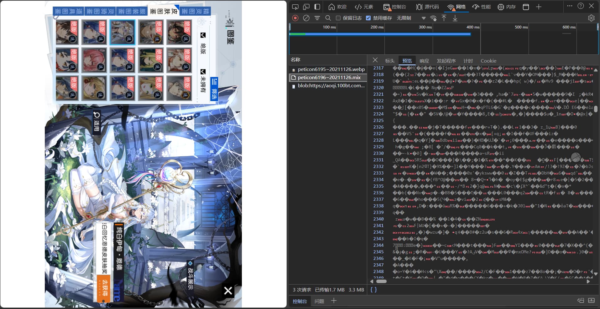Open the 筛选 filter button in game

[x=214, y=89]
